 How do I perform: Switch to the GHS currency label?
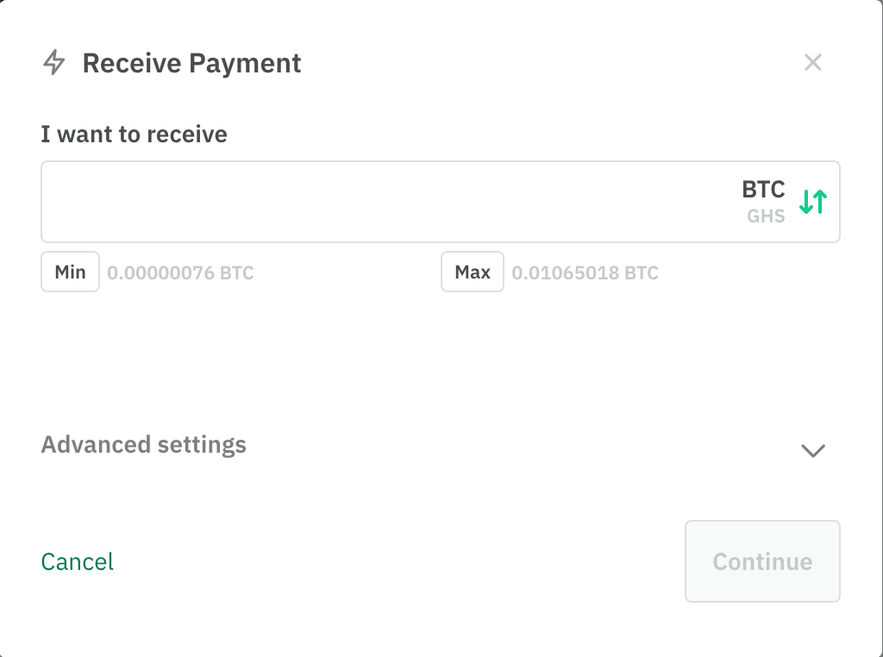(x=766, y=216)
